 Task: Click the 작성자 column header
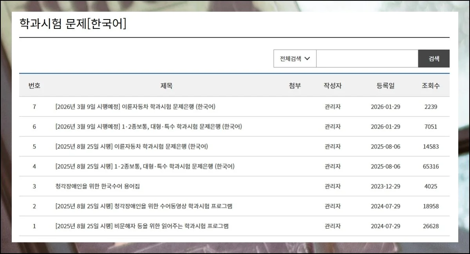[333, 86]
